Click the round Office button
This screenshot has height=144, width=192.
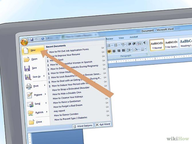tap(24, 42)
